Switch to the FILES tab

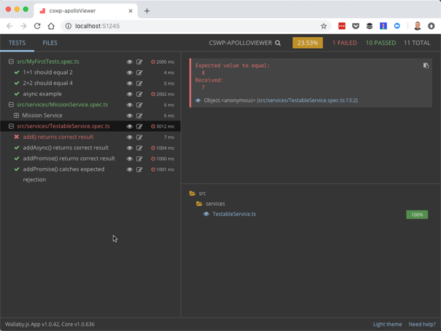50,43
